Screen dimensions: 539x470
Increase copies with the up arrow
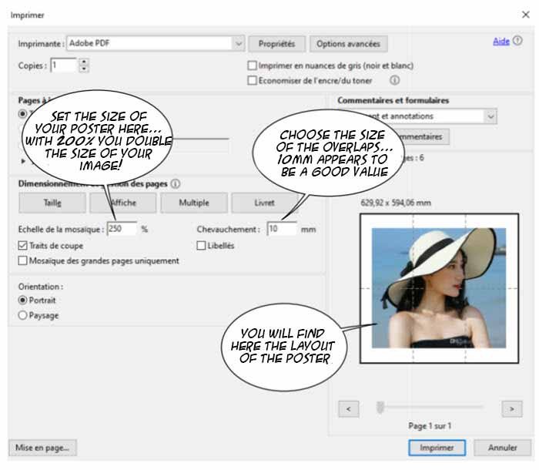pyautogui.click(x=83, y=62)
